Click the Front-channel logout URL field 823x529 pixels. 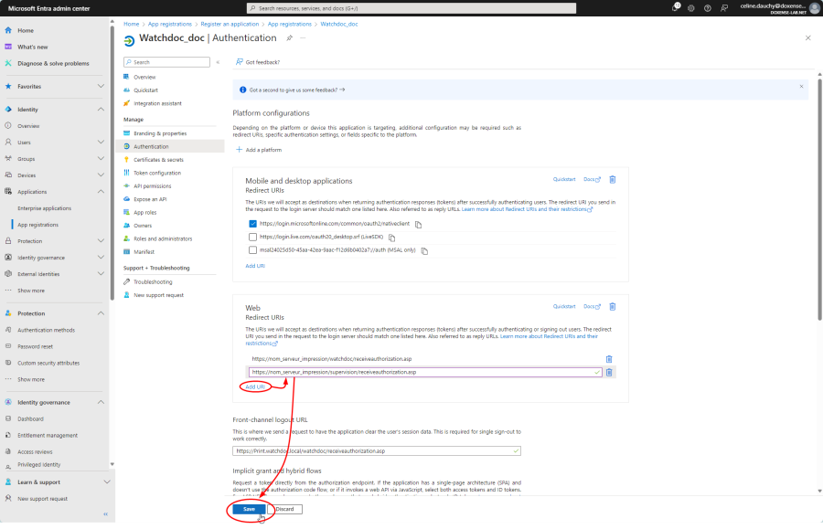(375, 450)
